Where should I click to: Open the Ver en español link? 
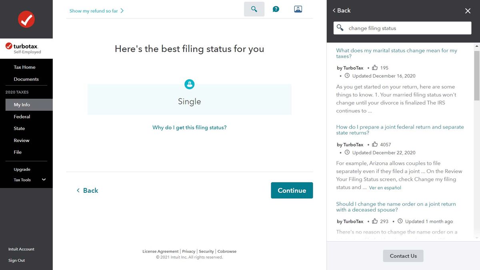click(385, 187)
